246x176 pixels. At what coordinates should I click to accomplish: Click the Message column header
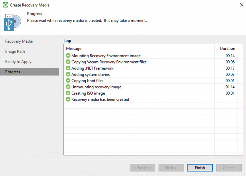(74, 49)
